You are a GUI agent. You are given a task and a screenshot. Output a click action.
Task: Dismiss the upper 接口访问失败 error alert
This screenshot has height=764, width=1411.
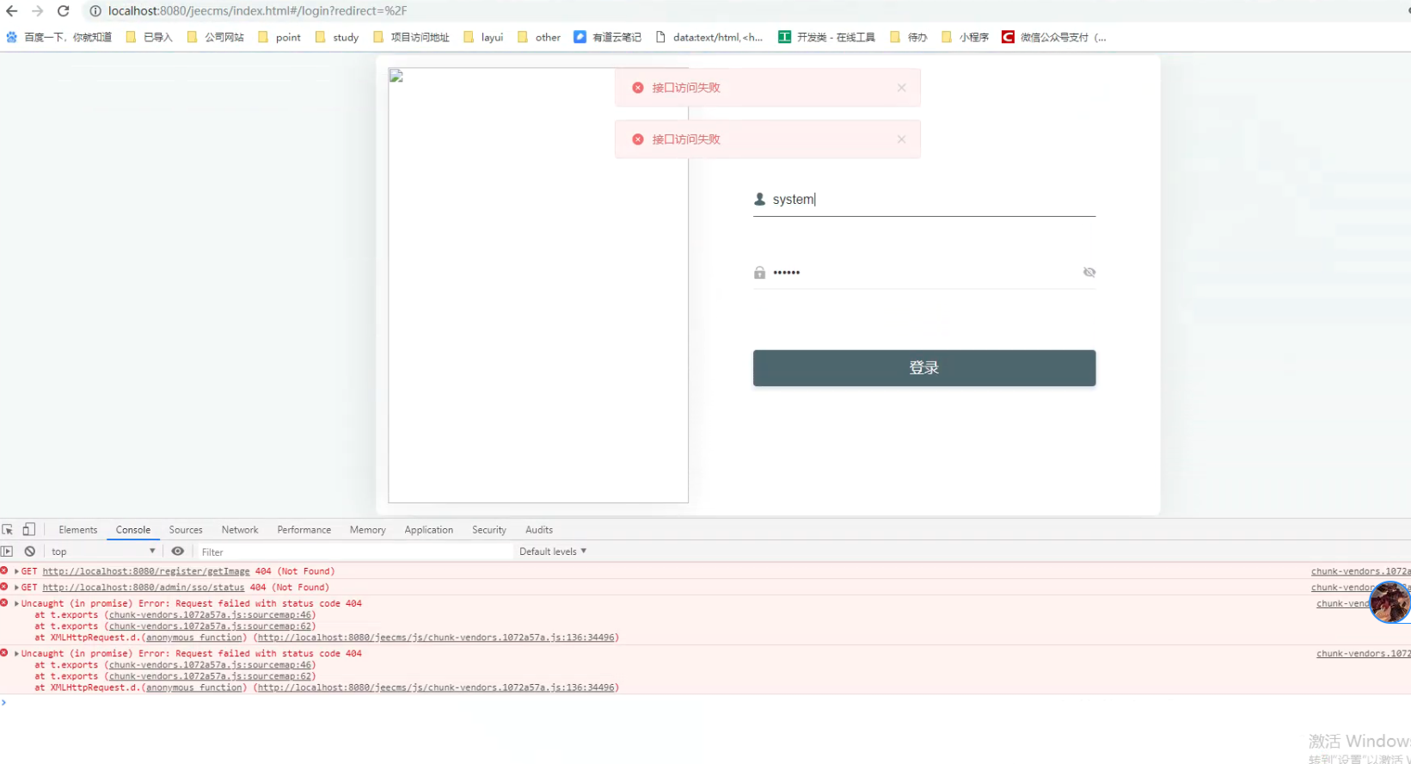click(901, 88)
